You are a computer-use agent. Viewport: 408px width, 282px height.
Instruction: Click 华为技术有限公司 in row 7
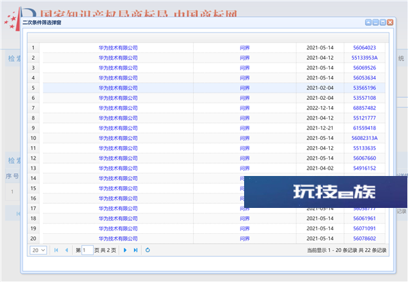(x=118, y=108)
